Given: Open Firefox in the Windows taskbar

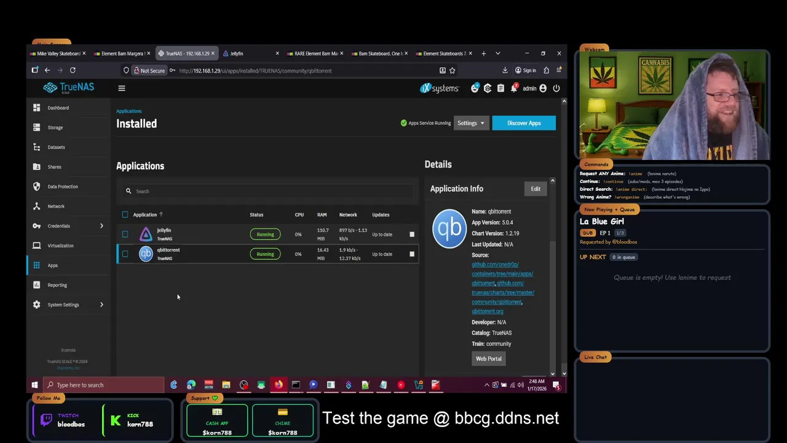Looking at the screenshot, I should coord(279,385).
